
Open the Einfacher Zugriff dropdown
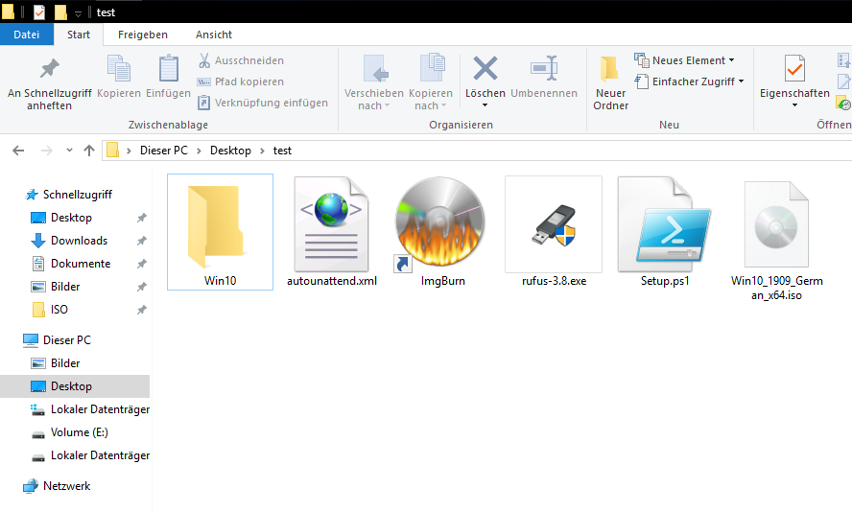tap(689, 81)
